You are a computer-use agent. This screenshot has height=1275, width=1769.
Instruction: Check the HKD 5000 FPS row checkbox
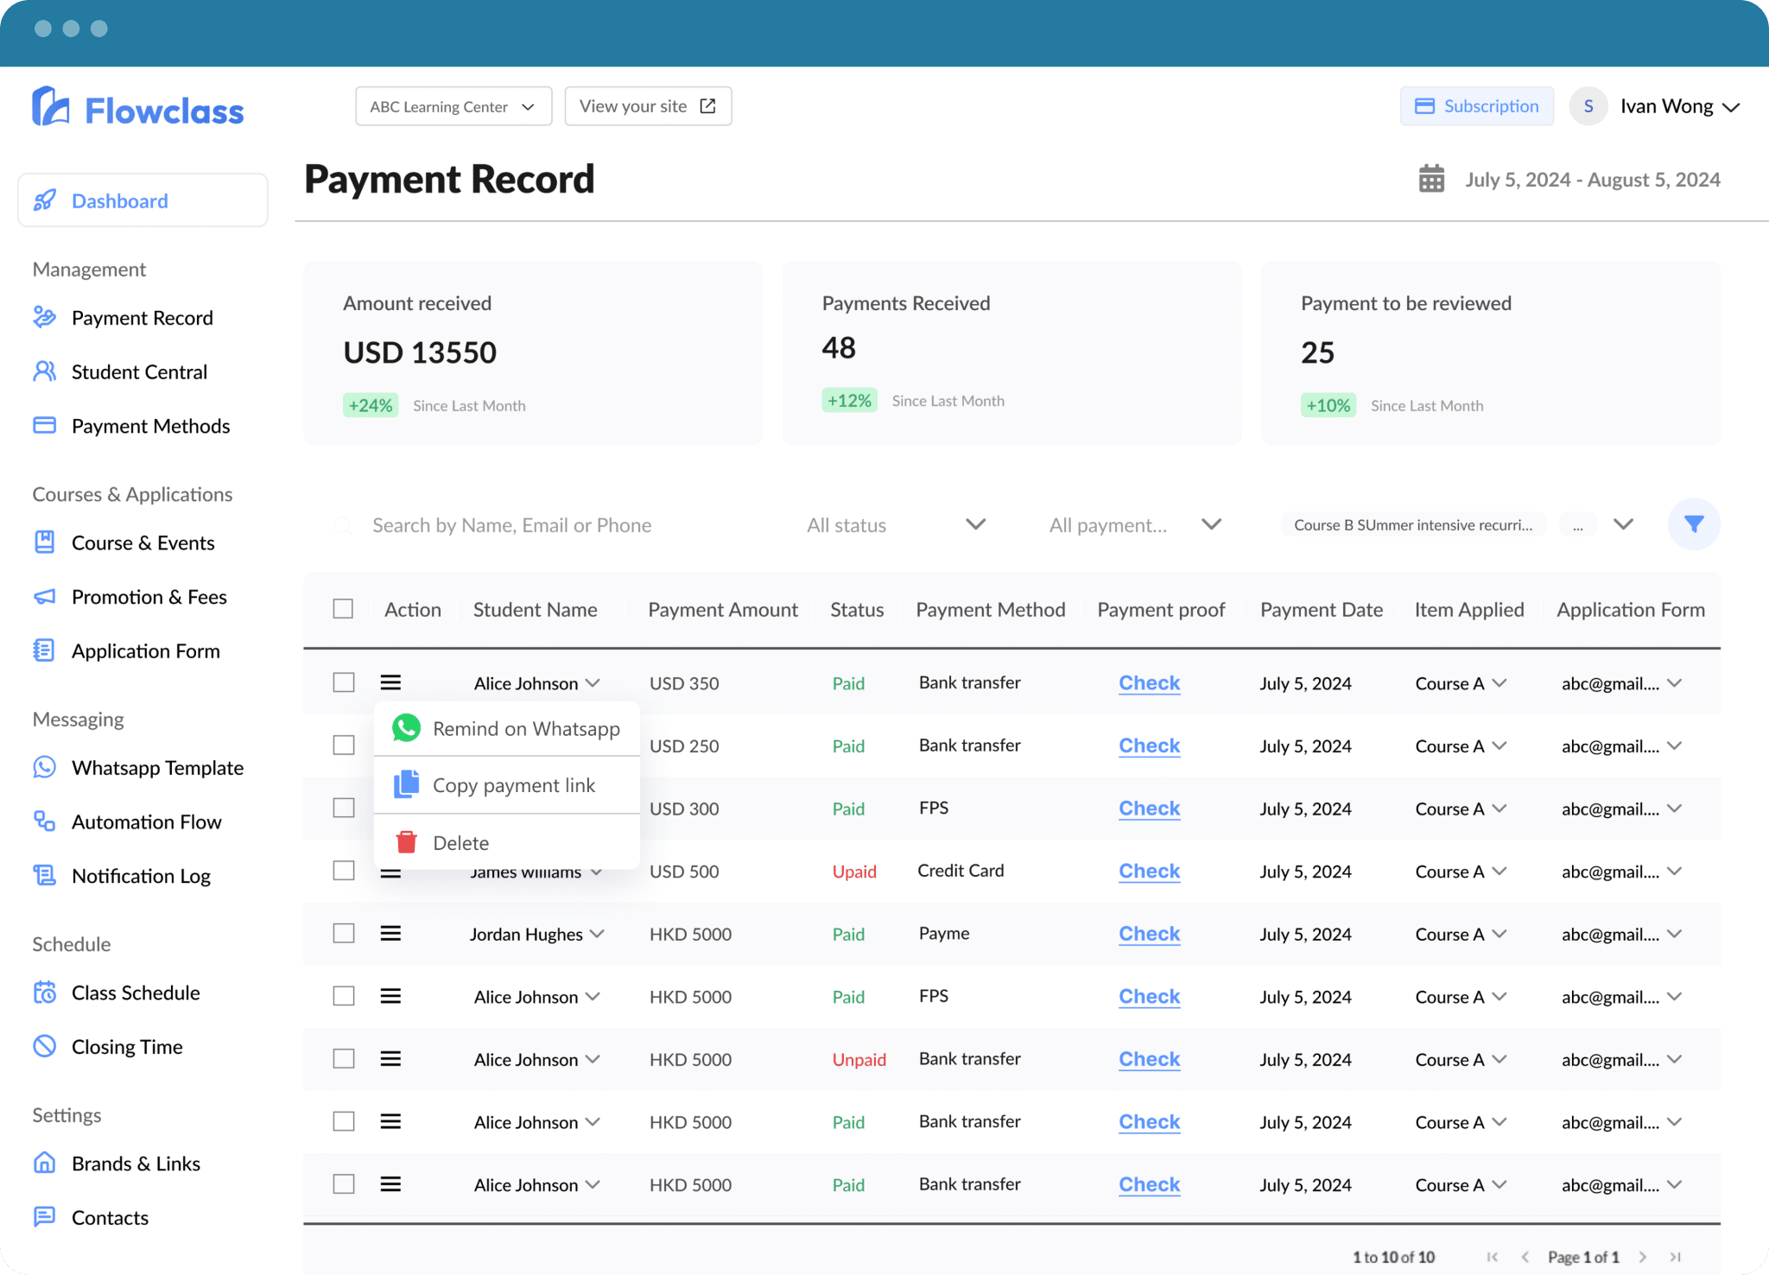tap(344, 996)
